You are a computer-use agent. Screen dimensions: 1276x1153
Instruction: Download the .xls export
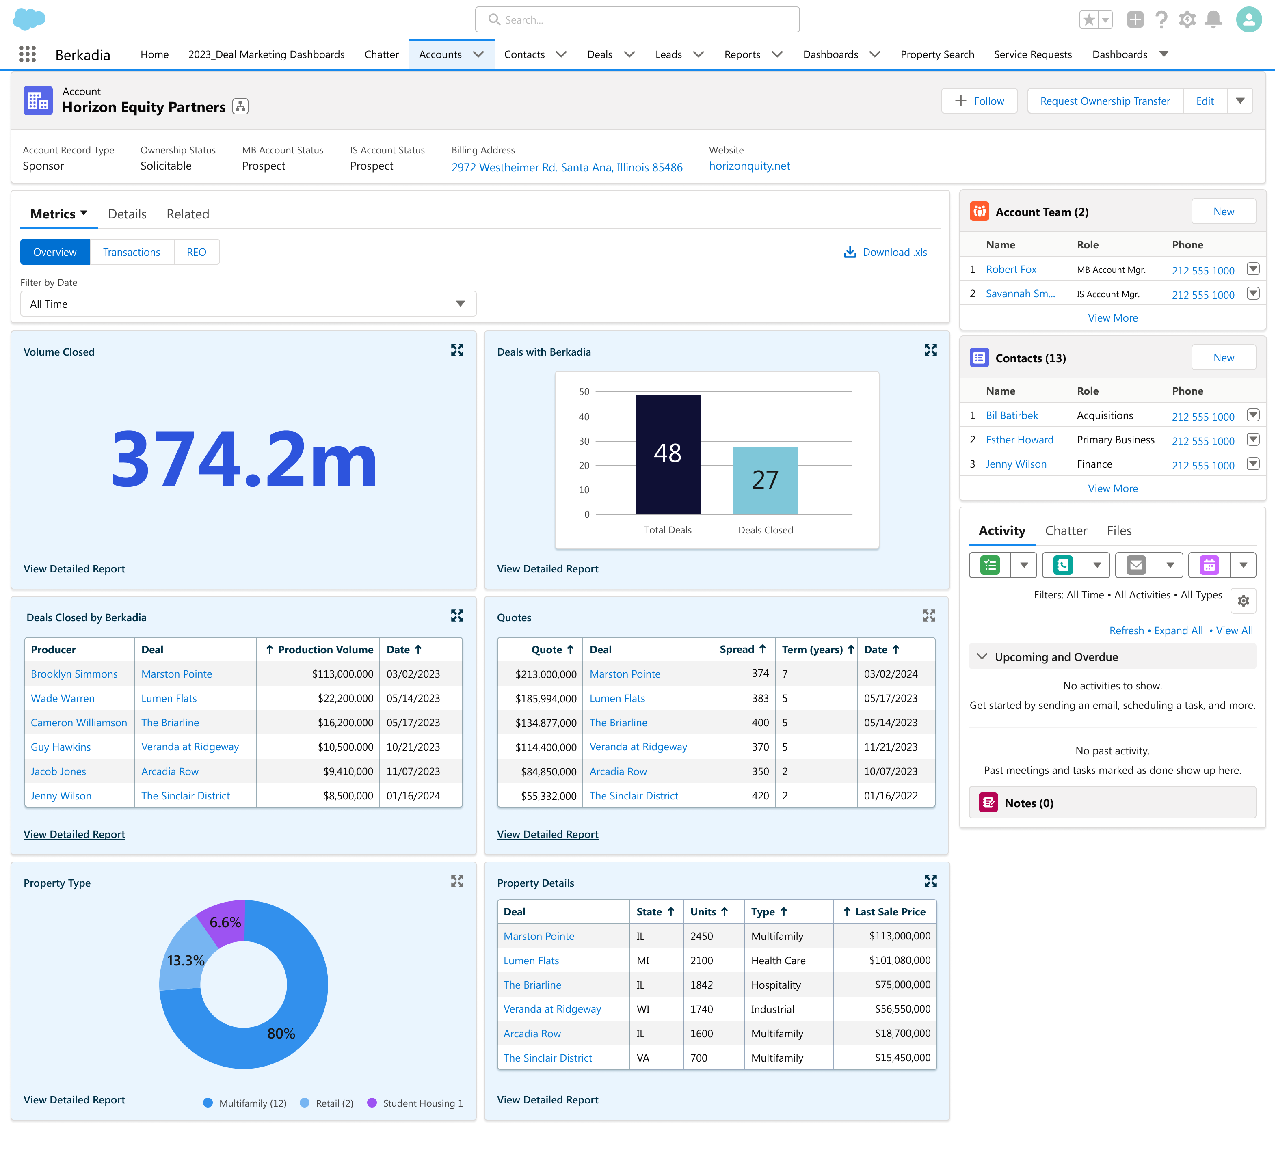pyautogui.click(x=885, y=252)
